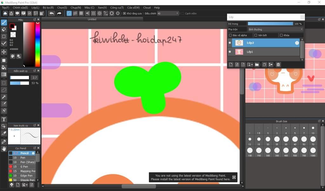
Task: Dismiss the update notification with X
Action: (x=234, y=177)
